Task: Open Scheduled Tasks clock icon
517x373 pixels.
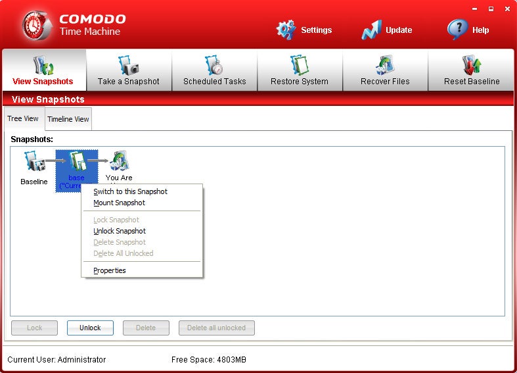Action: 214,65
